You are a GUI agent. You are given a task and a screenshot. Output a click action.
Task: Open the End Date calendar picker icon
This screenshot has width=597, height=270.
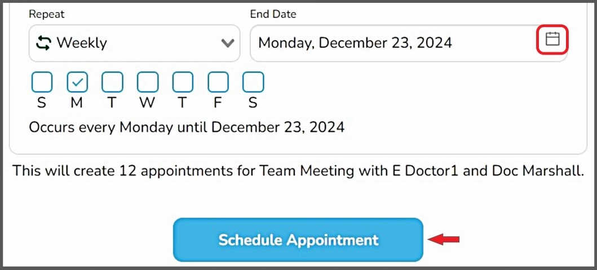[x=552, y=39]
